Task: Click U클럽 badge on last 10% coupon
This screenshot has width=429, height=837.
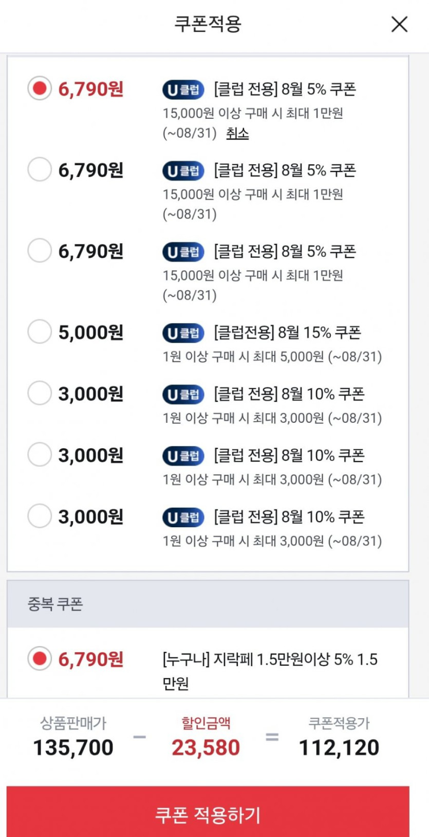Action: tap(183, 517)
